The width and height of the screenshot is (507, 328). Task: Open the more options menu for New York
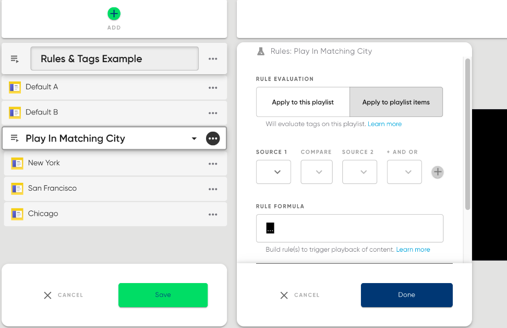point(213,164)
